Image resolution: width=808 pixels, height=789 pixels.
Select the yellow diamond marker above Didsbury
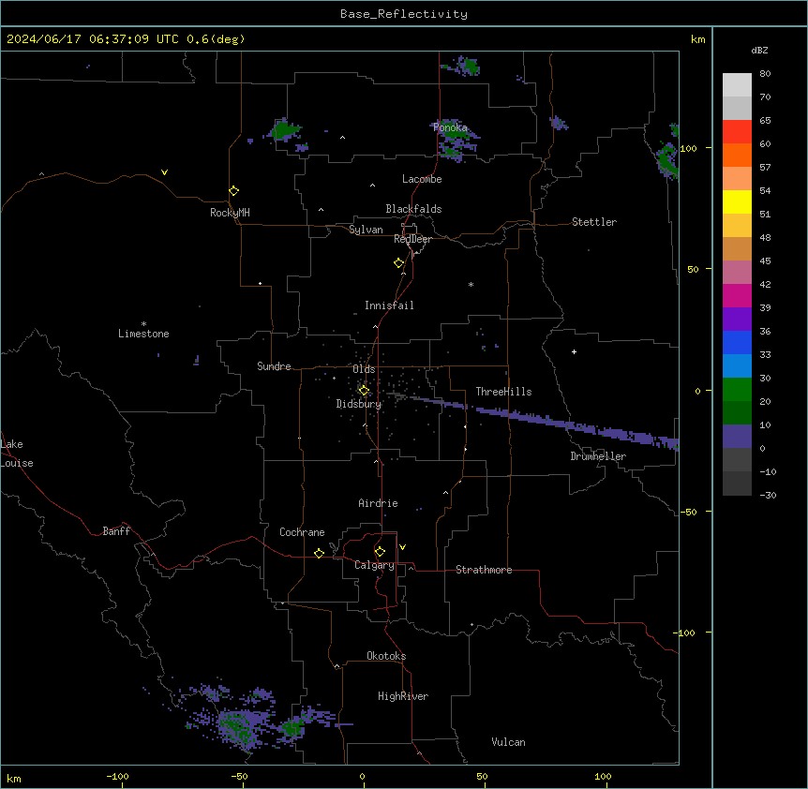tap(364, 391)
